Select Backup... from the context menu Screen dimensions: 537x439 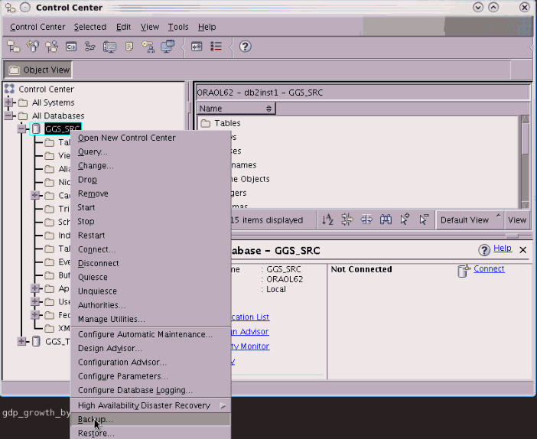(x=96, y=420)
